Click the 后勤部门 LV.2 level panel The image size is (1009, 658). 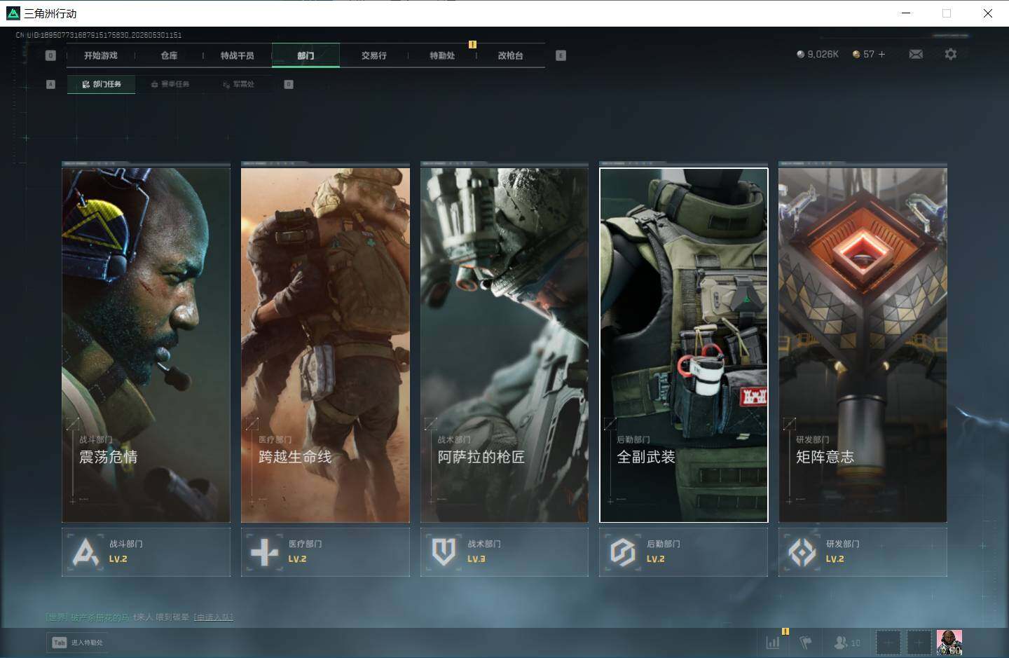[x=684, y=552]
